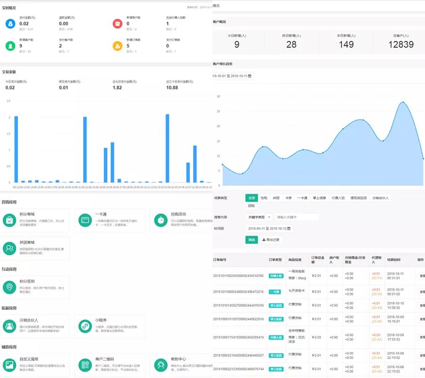The width and height of the screenshot is (425, 378).
Task: Click order number 2018101100295500002434310766
Action: tap(238, 276)
